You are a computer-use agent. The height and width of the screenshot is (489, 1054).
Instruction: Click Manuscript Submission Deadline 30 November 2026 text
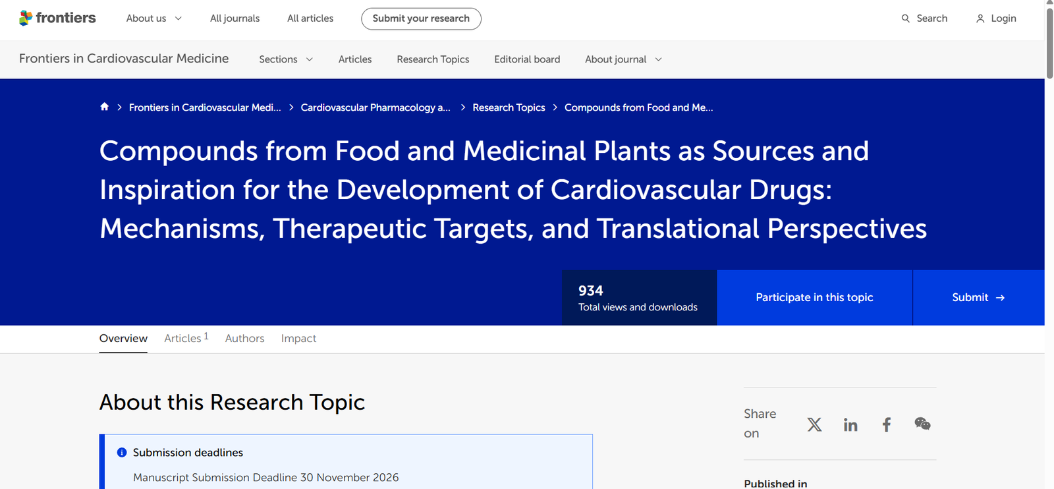click(265, 477)
